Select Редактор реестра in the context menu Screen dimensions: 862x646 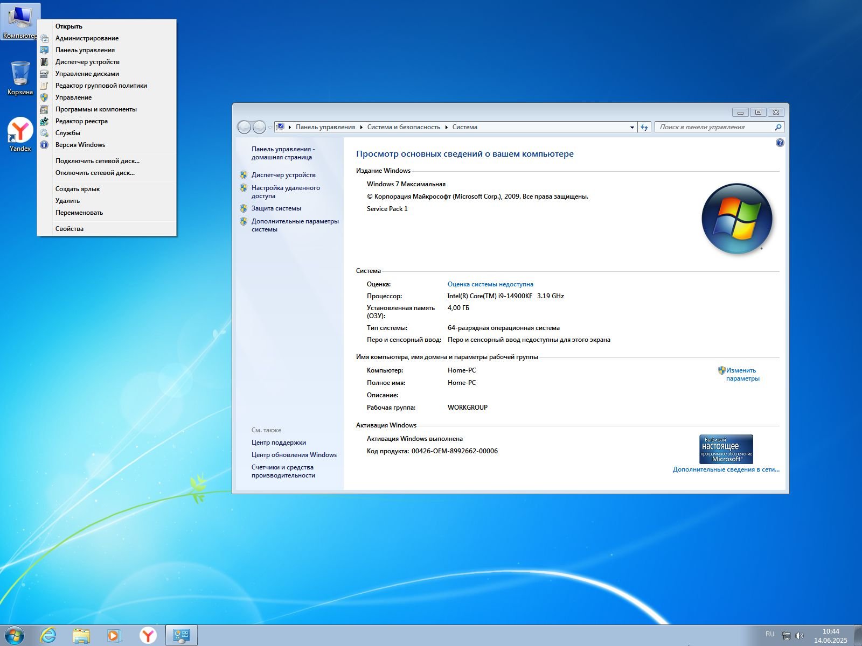[x=81, y=121]
